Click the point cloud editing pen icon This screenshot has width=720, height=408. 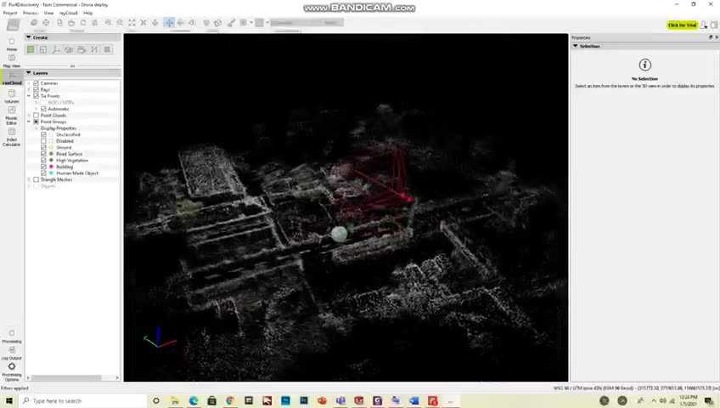pyautogui.click(x=232, y=22)
